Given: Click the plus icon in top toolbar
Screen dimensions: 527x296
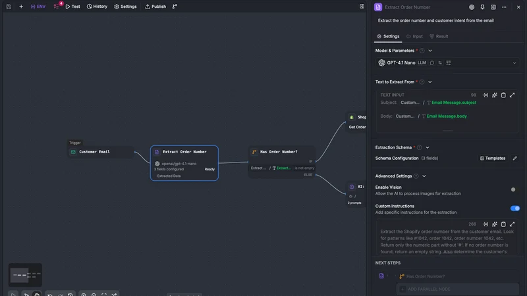Looking at the screenshot, I should (x=21, y=7).
